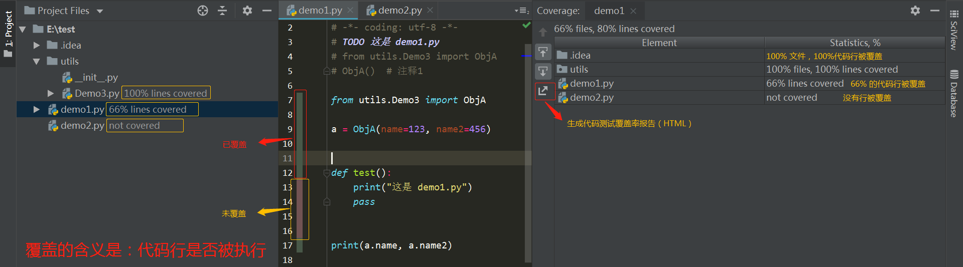This screenshot has width=963, height=267.
Task: Click the 'a = ObjA(name=123, name2=456)' line
Action: tap(410, 129)
